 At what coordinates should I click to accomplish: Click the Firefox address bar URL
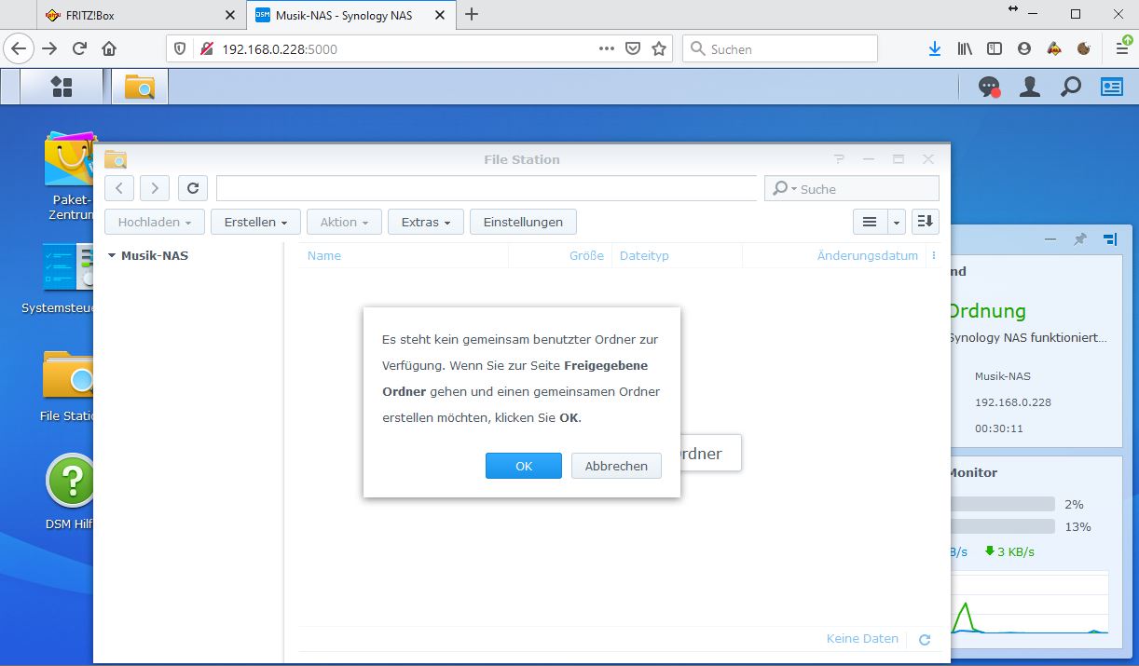tap(280, 48)
